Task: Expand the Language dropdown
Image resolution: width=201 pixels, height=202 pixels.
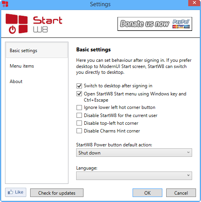Action: (134, 176)
